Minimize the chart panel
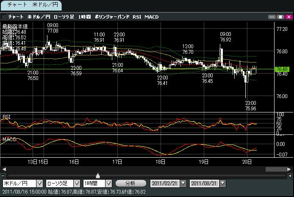The width and height of the screenshot is (294, 197). [272, 17]
